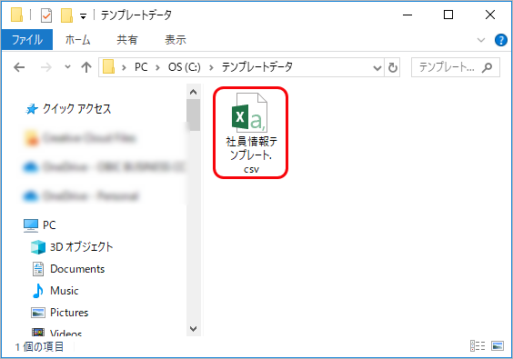
Task: Click the Quick Access star icon
Action: 32,109
